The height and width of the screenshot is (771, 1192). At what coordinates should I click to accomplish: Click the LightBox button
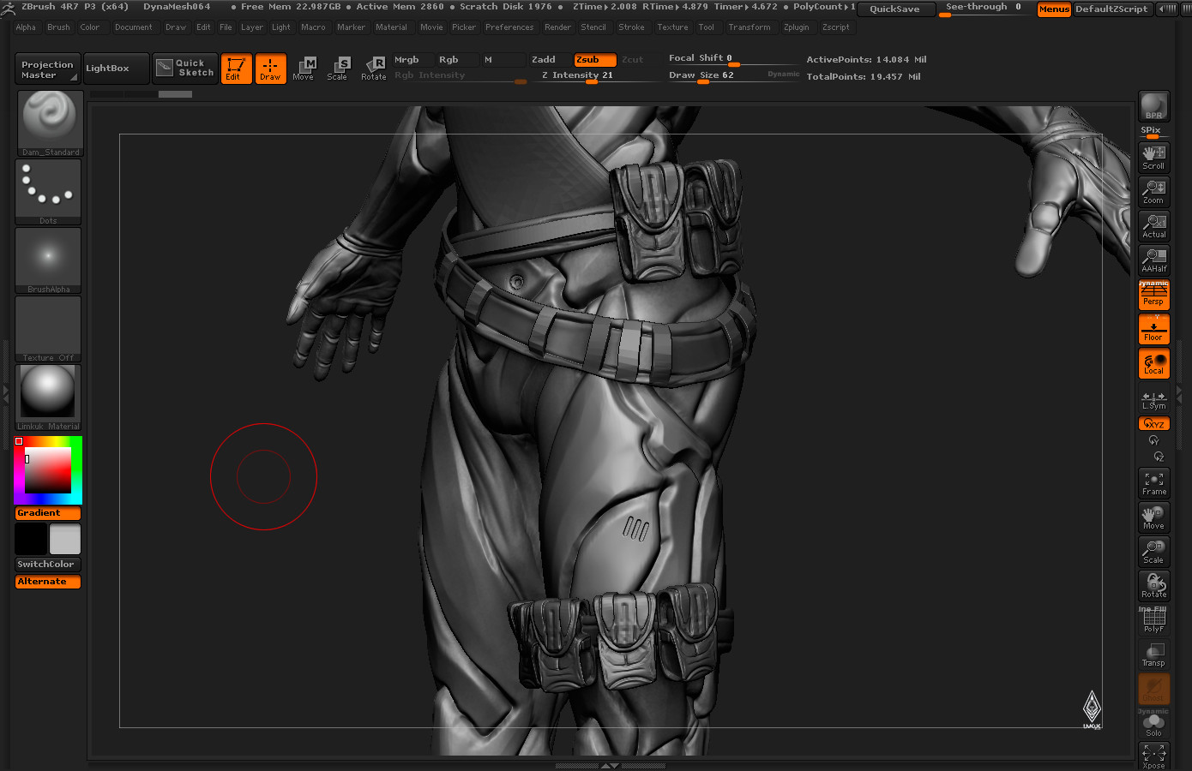tap(107, 69)
